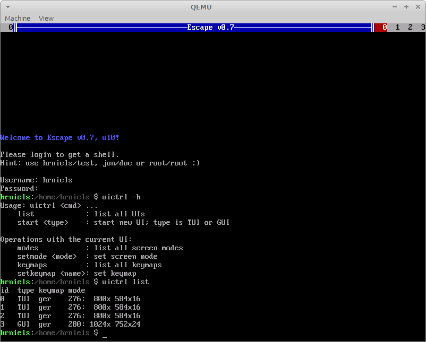This screenshot has width=426, height=342.
Task: Switch to UI tab 3
Action: coord(423,28)
